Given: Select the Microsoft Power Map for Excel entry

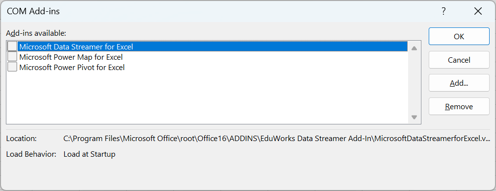Looking at the screenshot, I should pyautogui.click(x=71, y=57).
